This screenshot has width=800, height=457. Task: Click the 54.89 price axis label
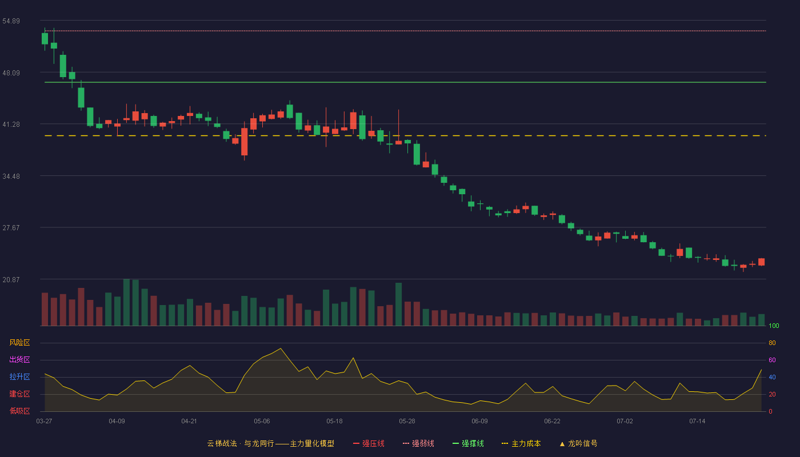(x=11, y=21)
